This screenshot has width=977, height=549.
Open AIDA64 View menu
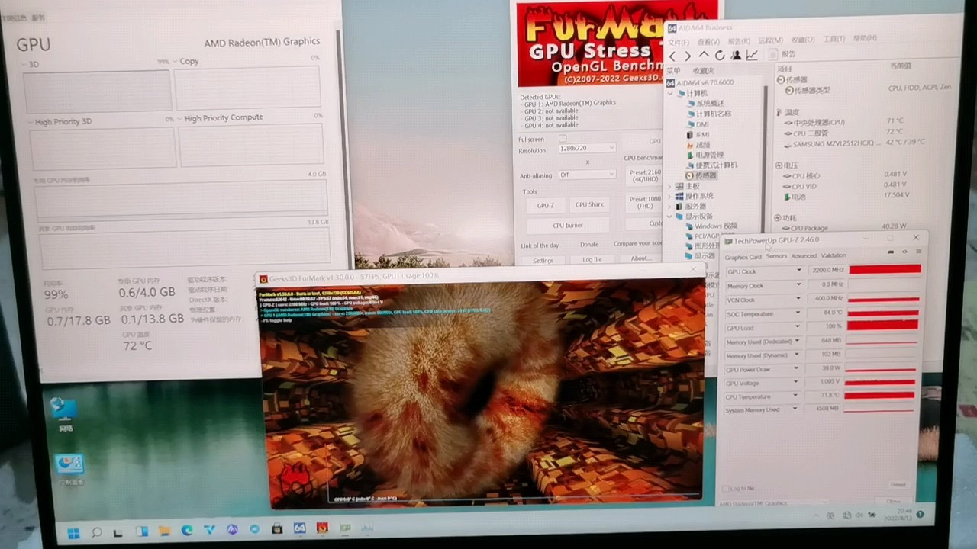point(708,42)
